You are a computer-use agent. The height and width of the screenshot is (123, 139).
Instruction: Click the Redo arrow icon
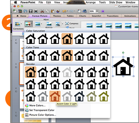tap(71, 11)
